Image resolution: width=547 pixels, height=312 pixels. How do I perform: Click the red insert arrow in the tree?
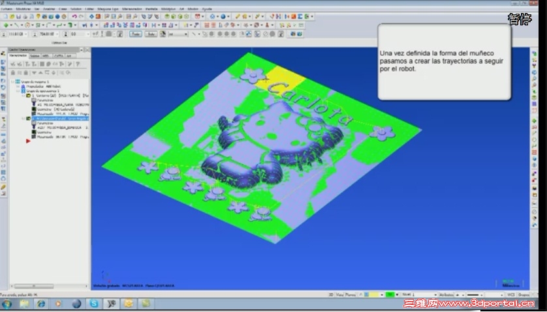coord(28,141)
